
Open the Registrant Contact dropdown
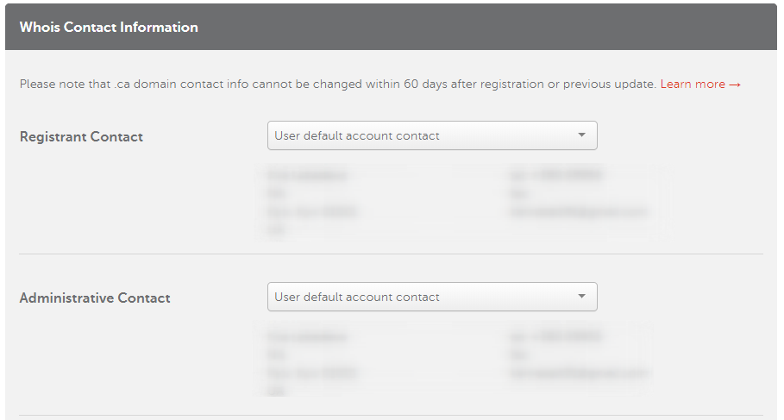pyautogui.click(x=432, y=135)
